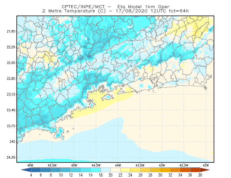
Task: Click the 20-22 cream colorbar swatch
Action: pos(115,170)
